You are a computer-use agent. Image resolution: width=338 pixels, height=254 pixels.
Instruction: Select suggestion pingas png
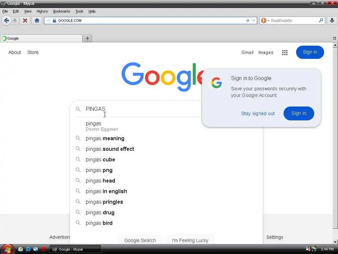pyautogui.click(x=166, y=170)
